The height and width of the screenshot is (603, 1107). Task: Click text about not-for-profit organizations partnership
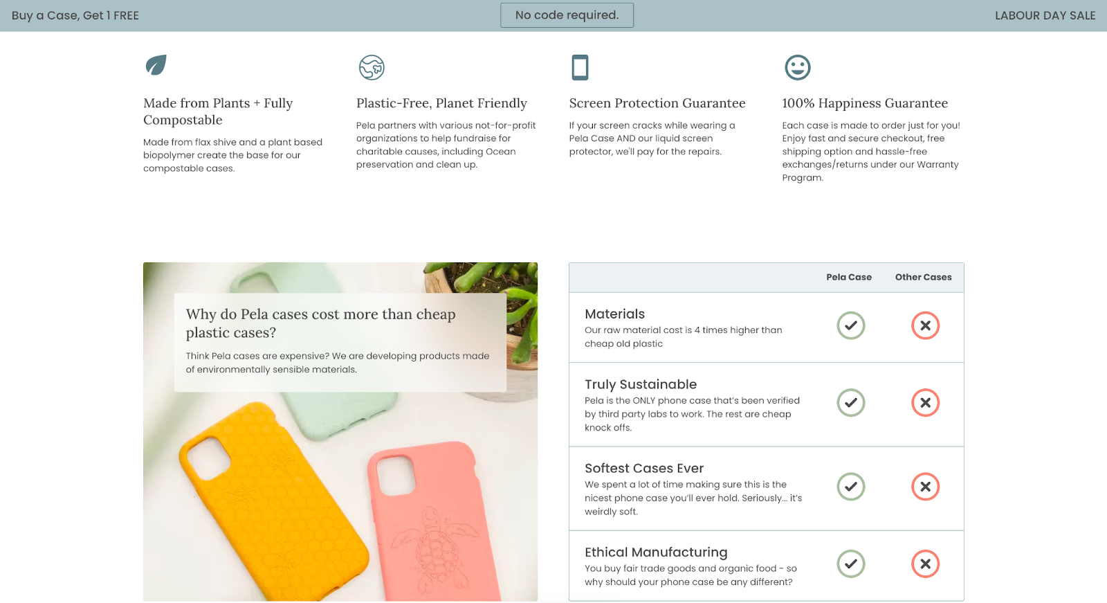pos(446,145)
